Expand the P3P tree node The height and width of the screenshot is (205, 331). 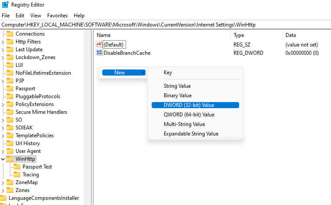[3, 81]
